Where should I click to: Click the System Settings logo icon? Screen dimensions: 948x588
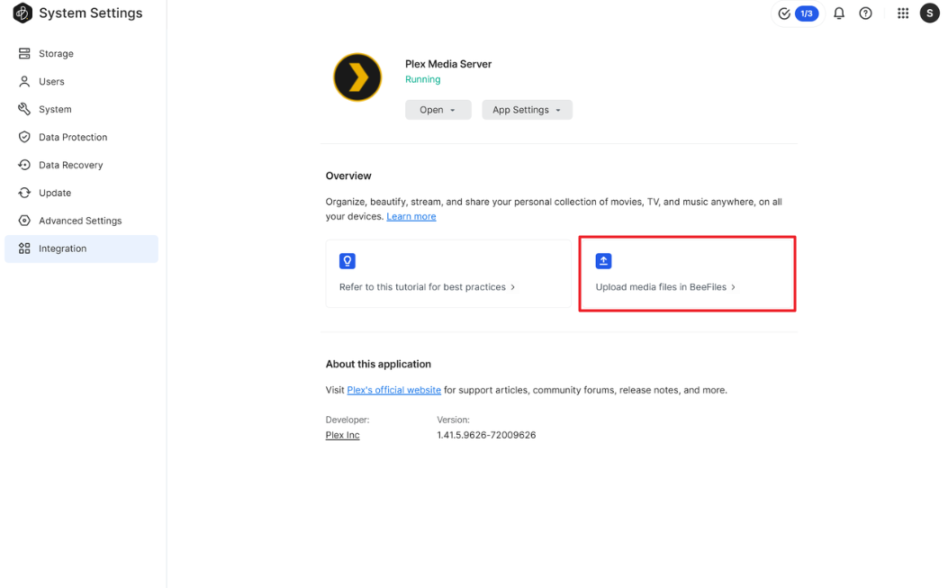coord(23,13)
